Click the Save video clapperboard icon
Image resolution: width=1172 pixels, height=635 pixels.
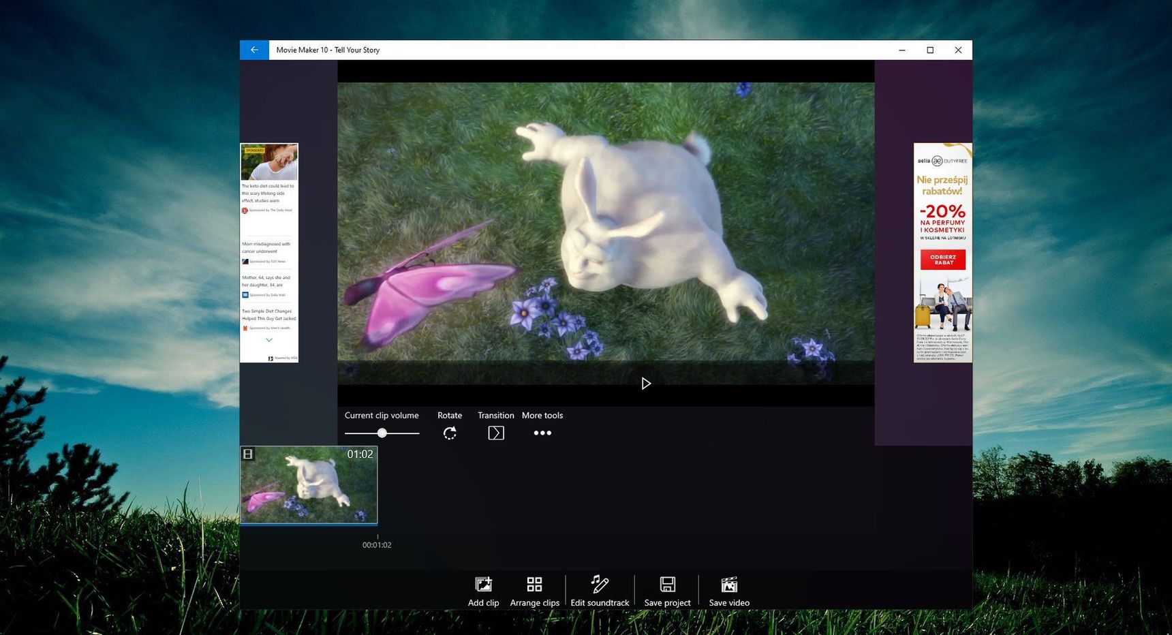pos(729,585)
